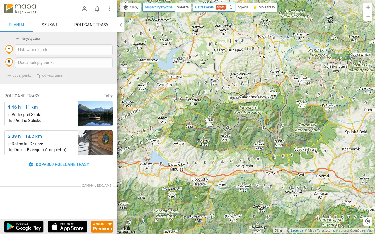The image size is (375, 234).
Task: Click the B waypoint marker icon
Action: point(9,62)
